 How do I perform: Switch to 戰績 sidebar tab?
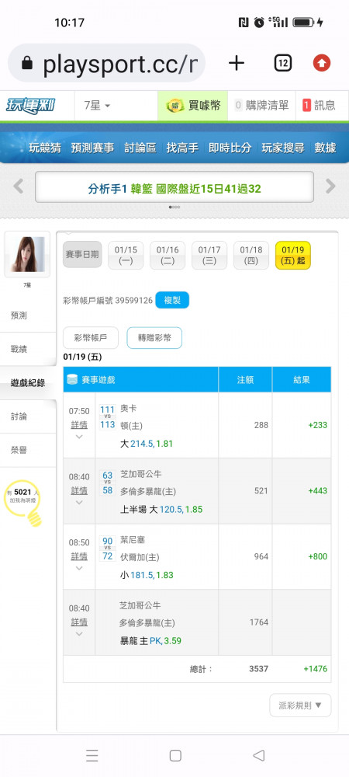pyautogui.click(x=19, y=349)
